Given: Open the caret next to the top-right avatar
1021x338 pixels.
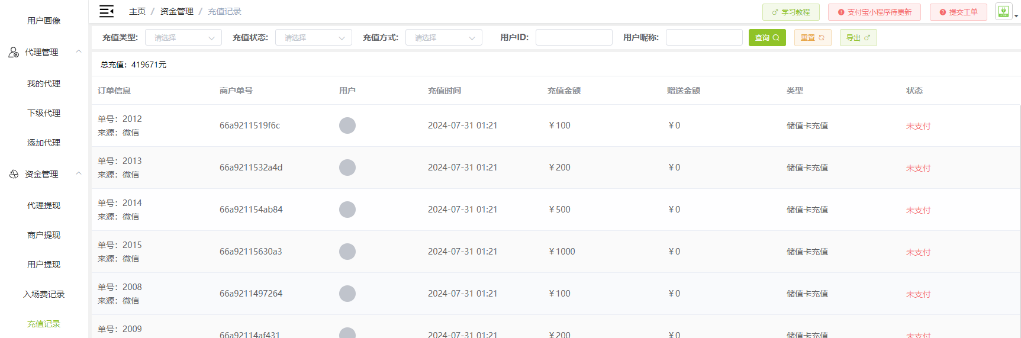Looking at the screenshot, I should [x=1016, y=16].
